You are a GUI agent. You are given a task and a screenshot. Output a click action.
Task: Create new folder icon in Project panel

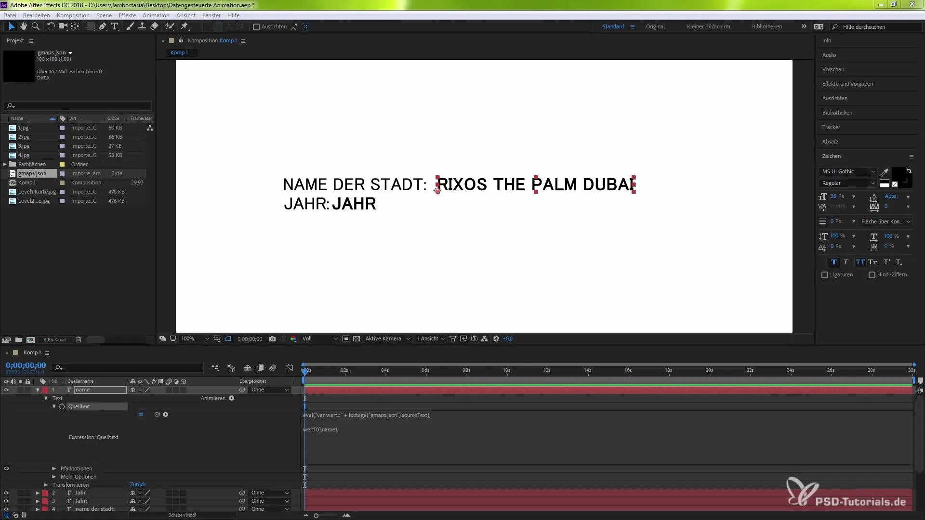tap(18, 340)
